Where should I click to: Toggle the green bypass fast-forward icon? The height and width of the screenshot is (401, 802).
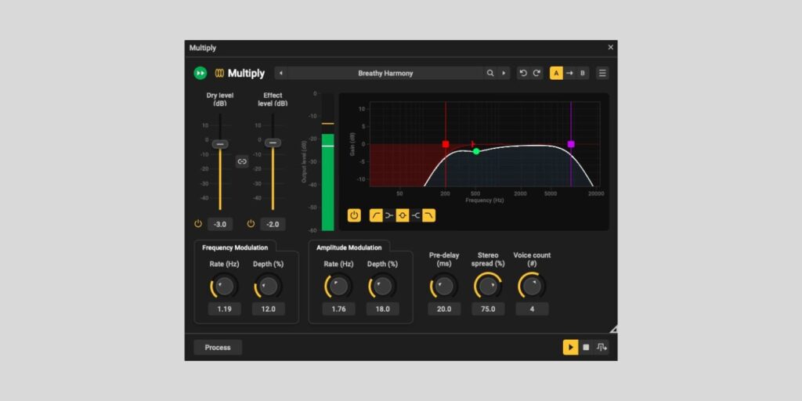click(200, 73)
